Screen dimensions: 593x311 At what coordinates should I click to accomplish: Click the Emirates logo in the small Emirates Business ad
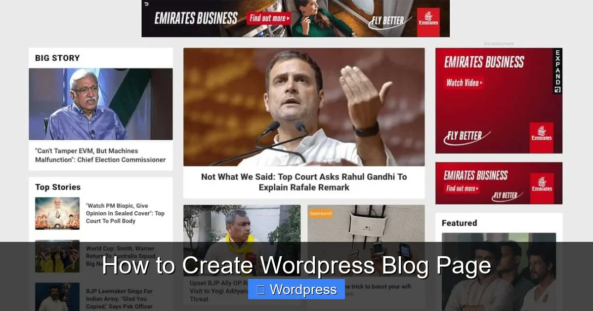click(542, 183)
